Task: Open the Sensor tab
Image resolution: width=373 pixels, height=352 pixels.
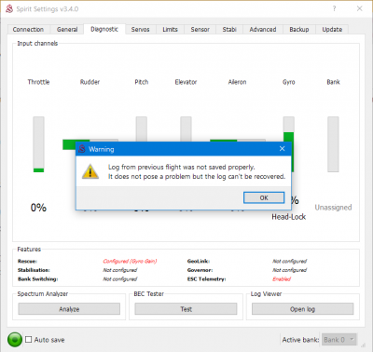Action: tap(200, 30)
